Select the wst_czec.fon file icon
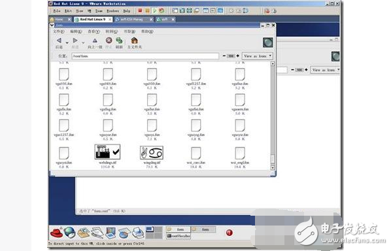The height and width of the screenshot is (251, 391). pyautogui.click(x=195, y=153)
